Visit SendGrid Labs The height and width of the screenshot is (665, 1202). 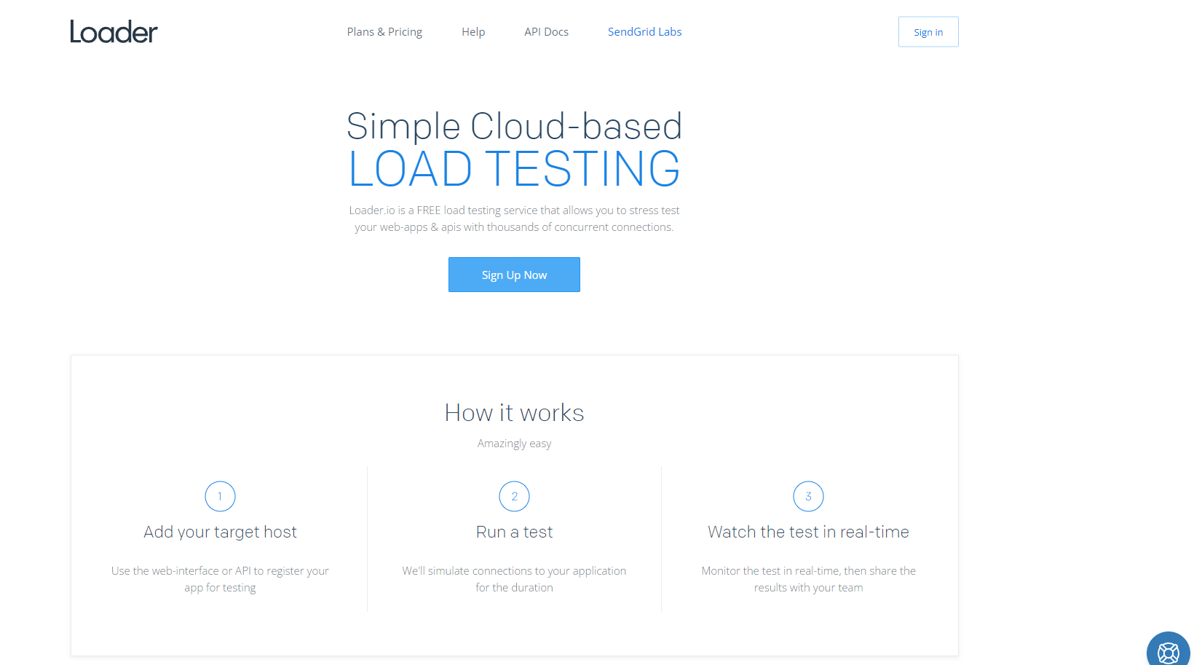tap(644, 31)
